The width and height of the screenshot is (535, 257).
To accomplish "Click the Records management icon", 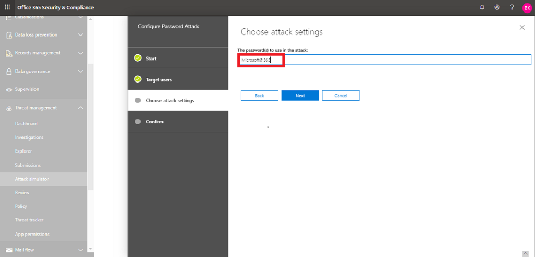I will [9, 53].
